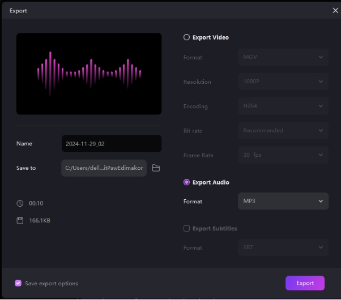Open the Recommended bit rate dropdown
Image resolution: width=341 pixels, height=300 pixels.
(x=283, y=130)
